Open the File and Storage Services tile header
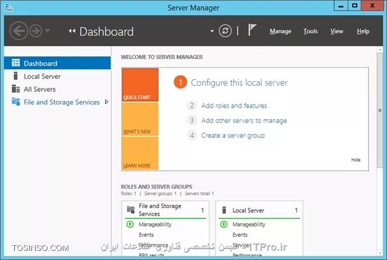This screenshot has width=387, height=260. (166, 210)
